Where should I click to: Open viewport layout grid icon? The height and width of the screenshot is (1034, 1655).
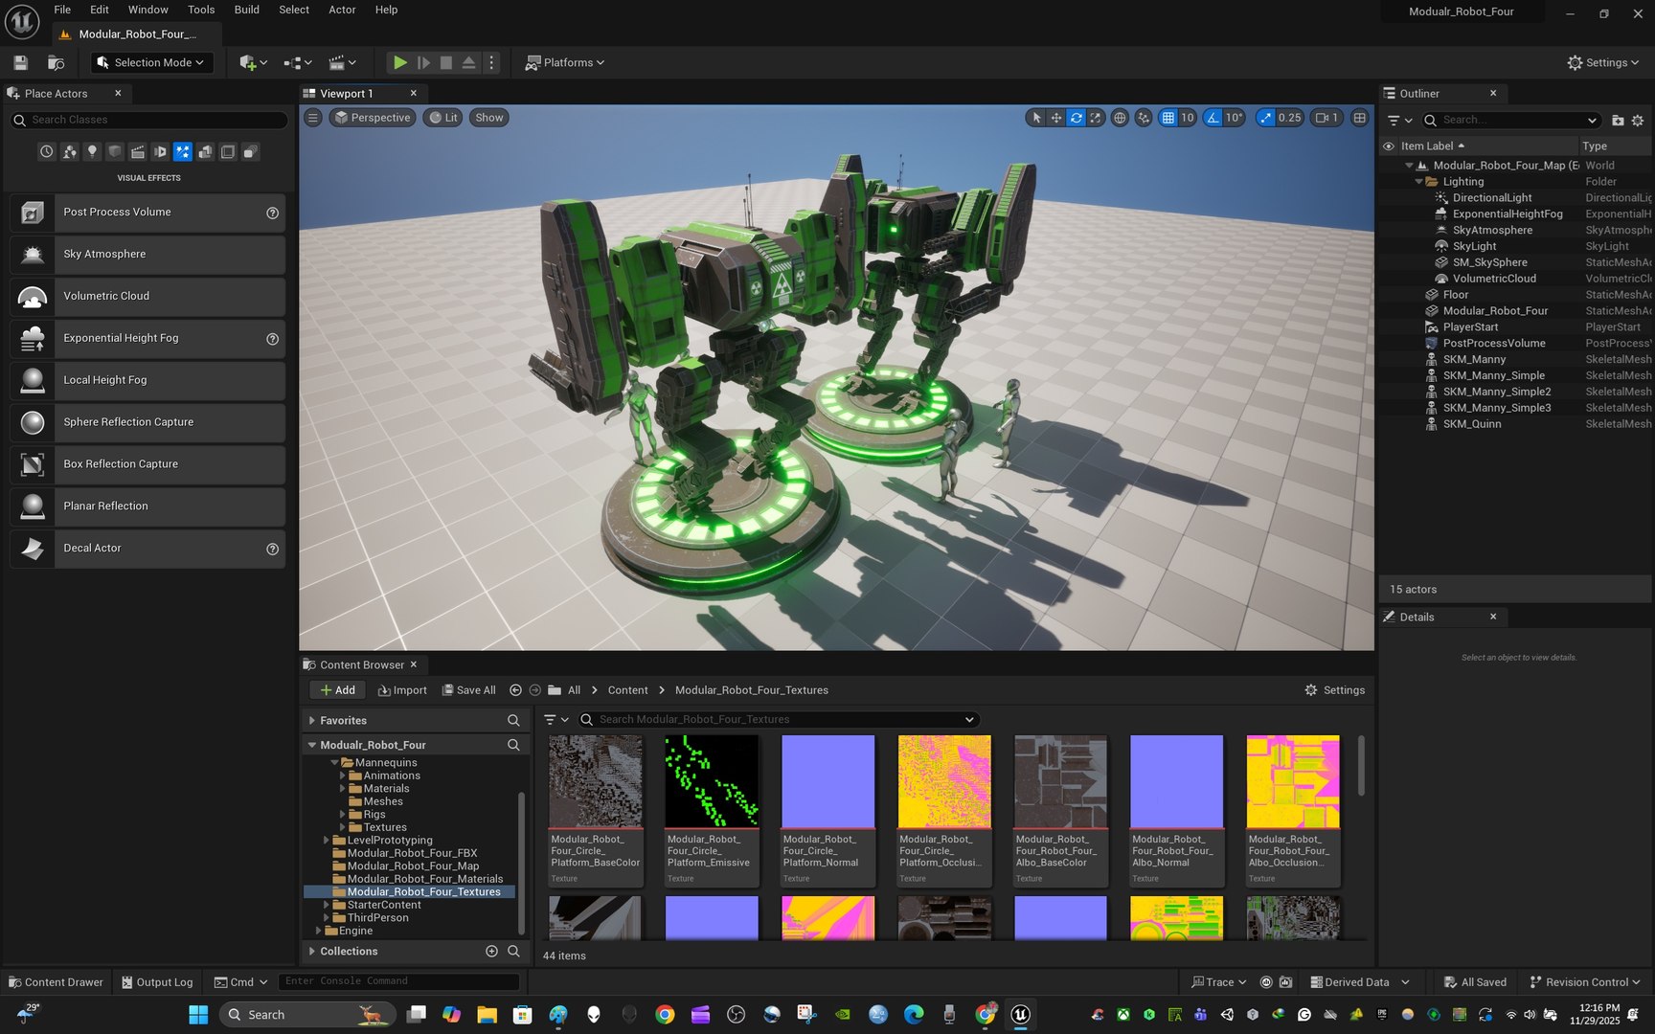pos(1359,118)
